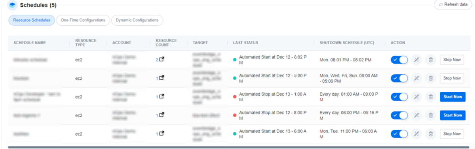Open external link icon in first row resource count

161,60
